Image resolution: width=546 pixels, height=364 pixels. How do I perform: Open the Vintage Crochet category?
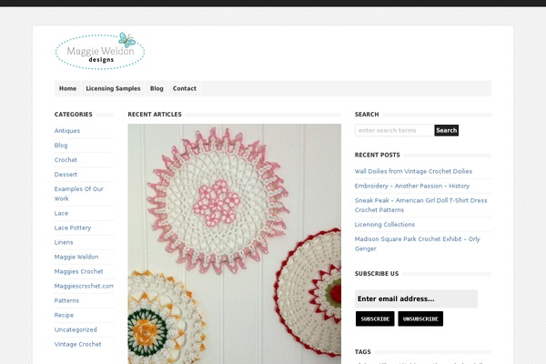[77, 344]
